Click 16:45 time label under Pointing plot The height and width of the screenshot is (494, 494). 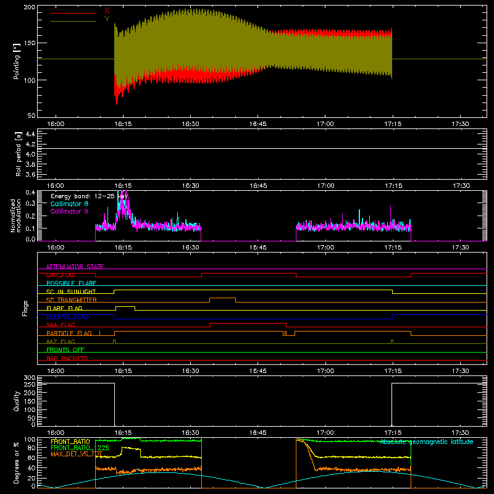click(257, 124)
